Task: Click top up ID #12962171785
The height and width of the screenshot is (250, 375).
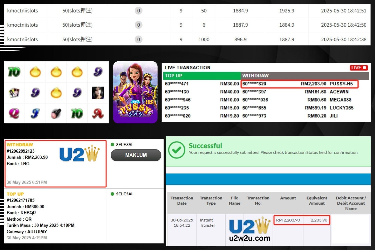Action: pos(21,200)
